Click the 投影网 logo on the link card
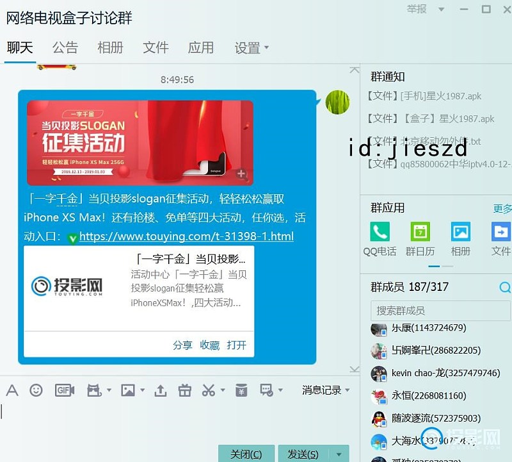The width and height of the screenshot is (512, 462). (67, 286)
